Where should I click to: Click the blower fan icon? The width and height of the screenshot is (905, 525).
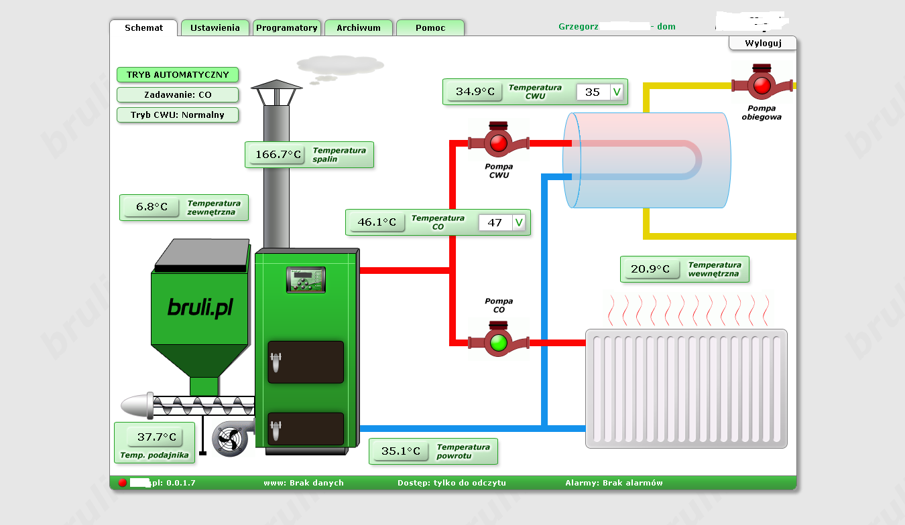click(x=231, y=439)
